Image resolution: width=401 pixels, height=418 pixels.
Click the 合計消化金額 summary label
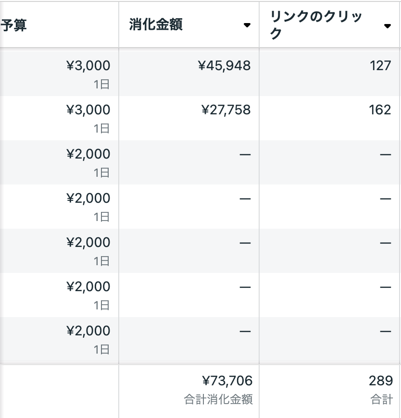click(218, 399)
